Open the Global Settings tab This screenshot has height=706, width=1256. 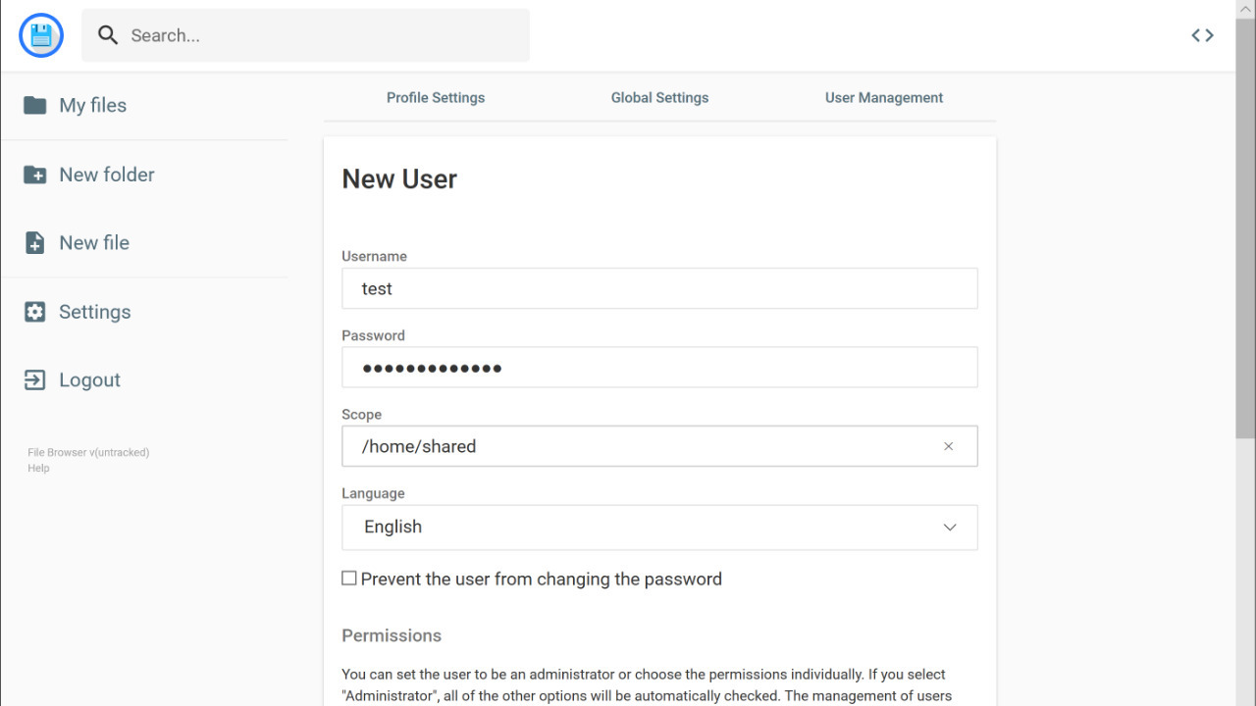click(x=659, y=98)
